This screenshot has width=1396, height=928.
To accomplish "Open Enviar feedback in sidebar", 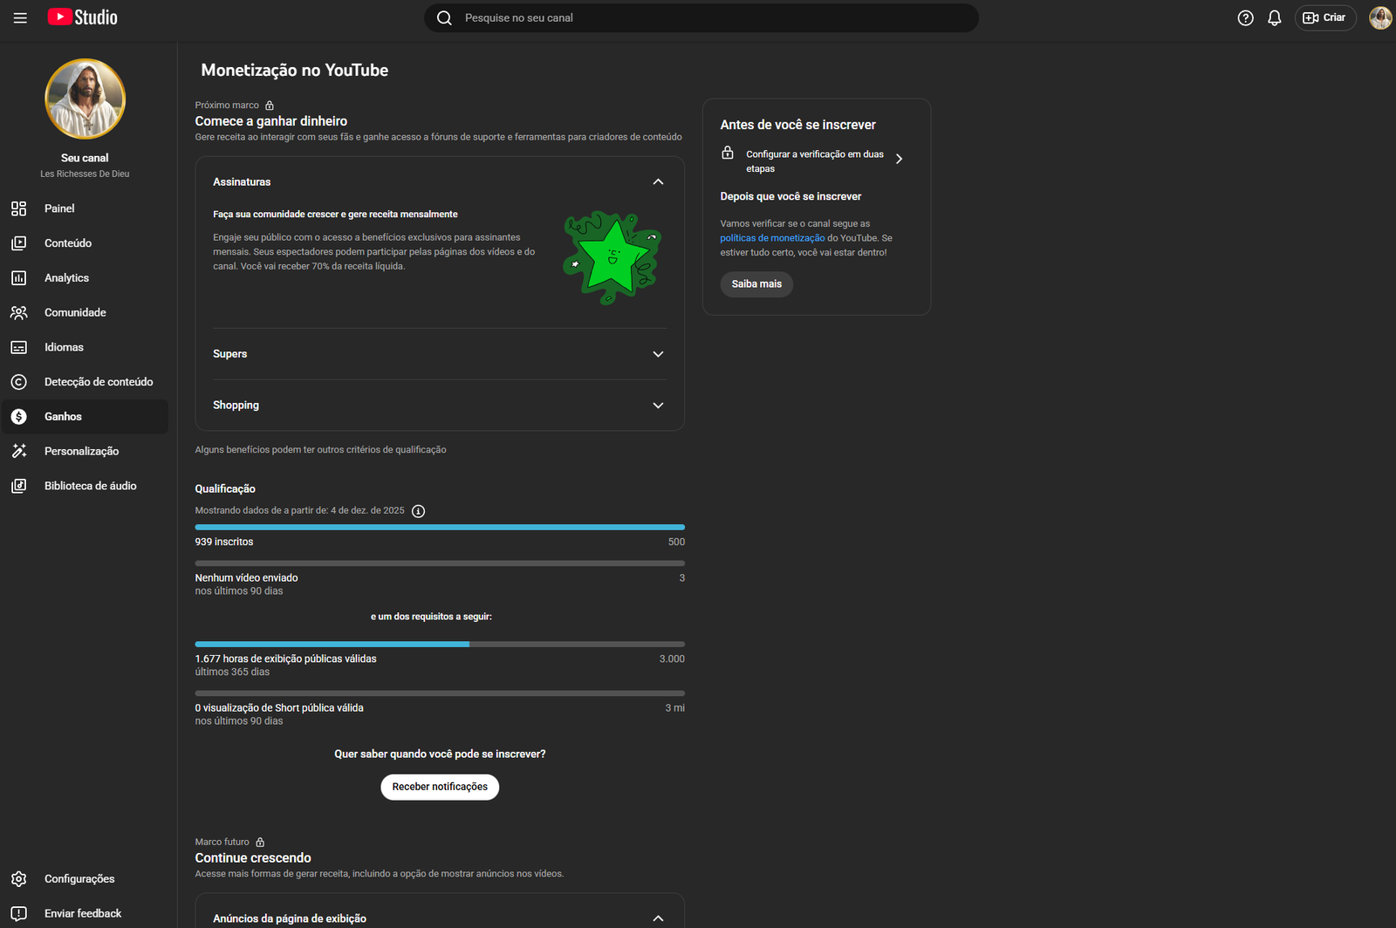I will pyautogui.click(x=85, y=913).
